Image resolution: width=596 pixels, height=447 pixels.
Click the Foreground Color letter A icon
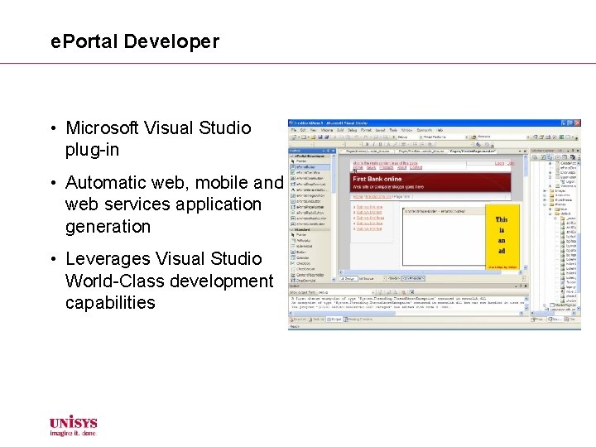coord(388,144)
